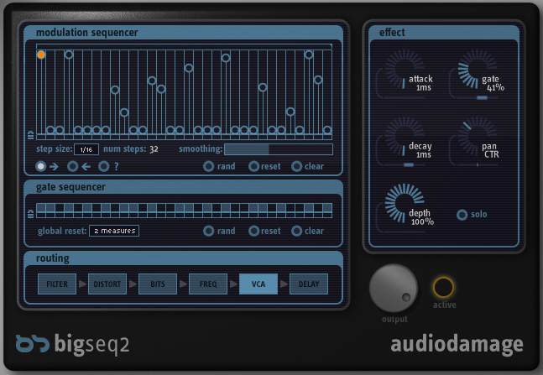
Task: Click the attack knob
Action: point(404,70)
